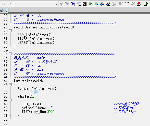The height and width of the screenshot is (126, 150).
Task: Click the 'while(1)' statement
Action: [x=26, y=96]
